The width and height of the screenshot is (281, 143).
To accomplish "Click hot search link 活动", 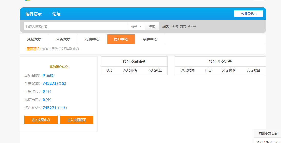I will (174, 26).
